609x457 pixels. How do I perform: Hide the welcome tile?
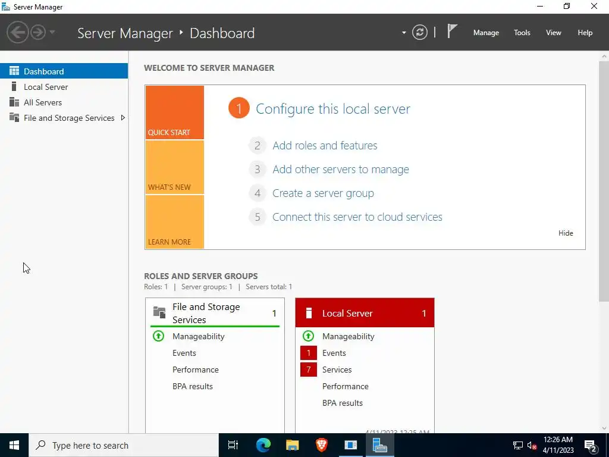point(566,233)
